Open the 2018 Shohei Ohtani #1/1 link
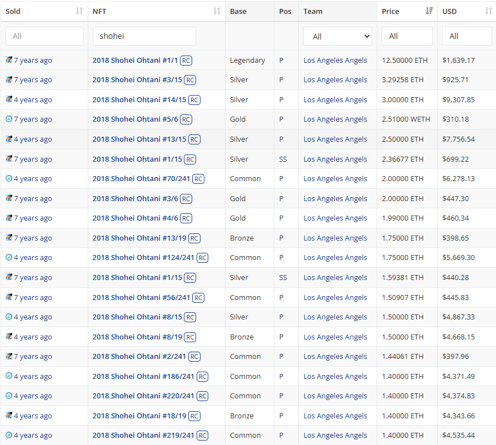 [135, 60]
